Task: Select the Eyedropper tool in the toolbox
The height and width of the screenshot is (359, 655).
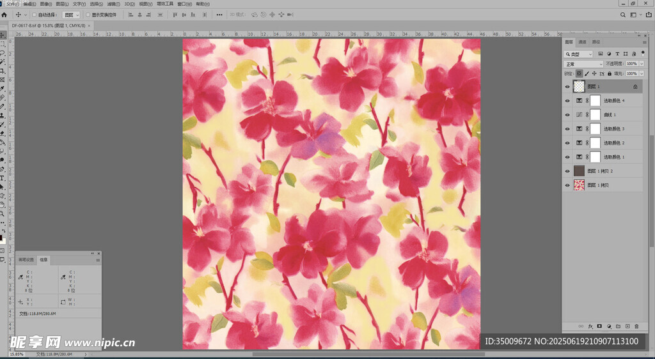Action: pyautogui.click(x=3, y=88)
